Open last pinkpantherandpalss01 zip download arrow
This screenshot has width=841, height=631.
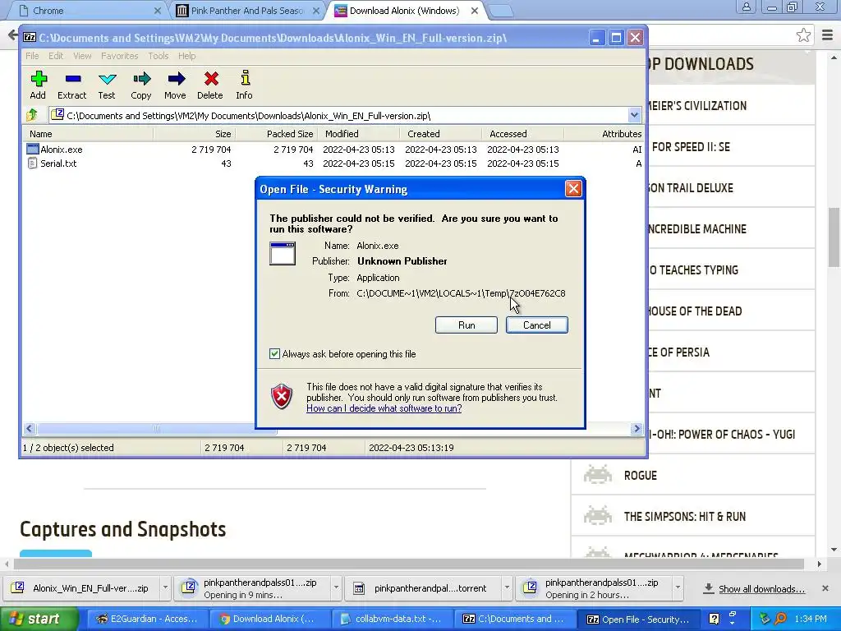coord(678,587)
